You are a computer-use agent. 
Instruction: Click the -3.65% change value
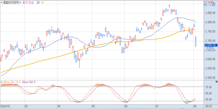tap(209, 48)
